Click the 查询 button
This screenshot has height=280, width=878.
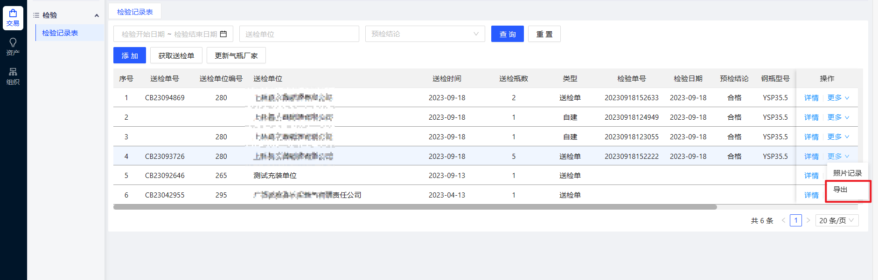[x=507, y=34]
